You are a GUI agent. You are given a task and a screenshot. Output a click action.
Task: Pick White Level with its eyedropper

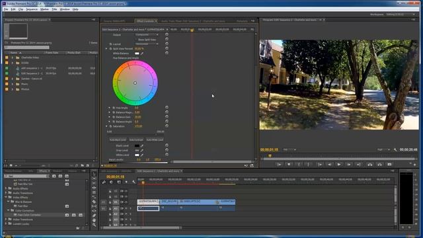click(142, 155)
